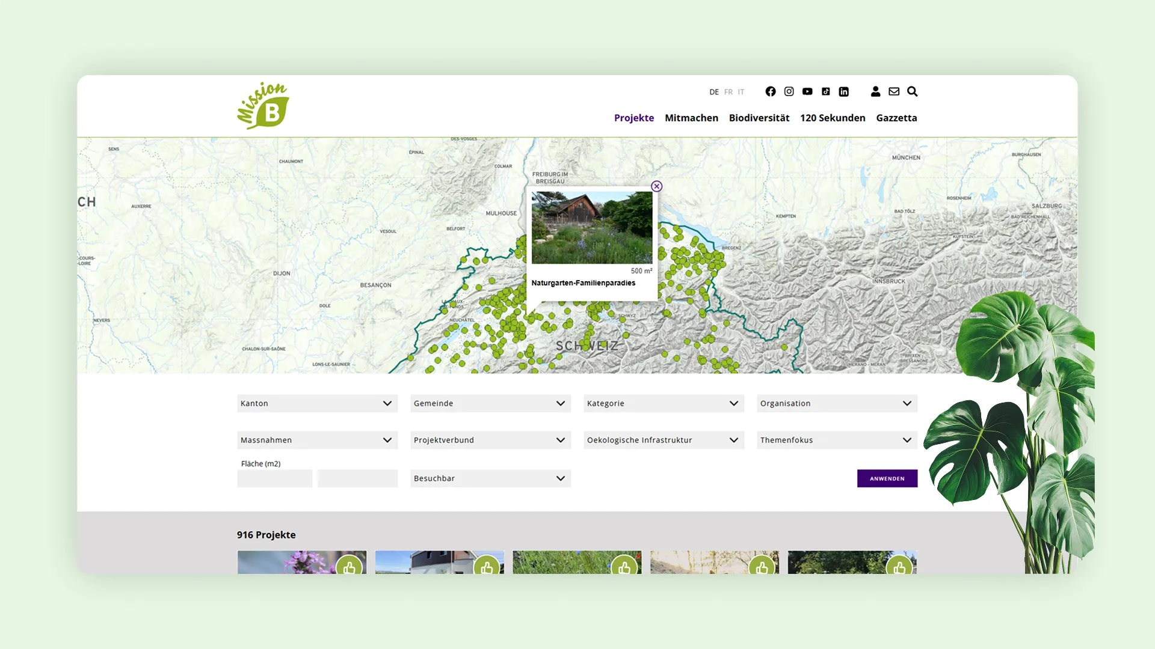This screenshot has height=649, width=1155.
Task: Open the Kategorie filter dropdown
Action: pos(664,403)
